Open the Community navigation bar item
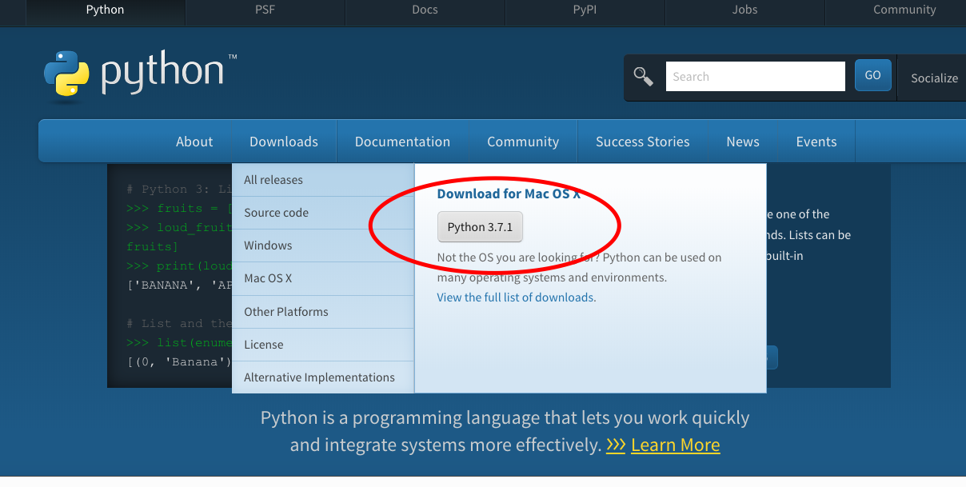 click(x=523, y=142)
